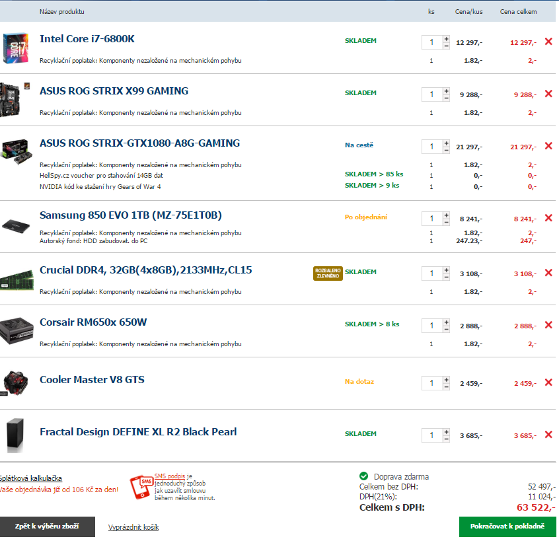The height and width of the screenshot is (547, 559).
Task: Click the SMS signature phone icon
Action: pyautogui.click(x=141, y=487)
